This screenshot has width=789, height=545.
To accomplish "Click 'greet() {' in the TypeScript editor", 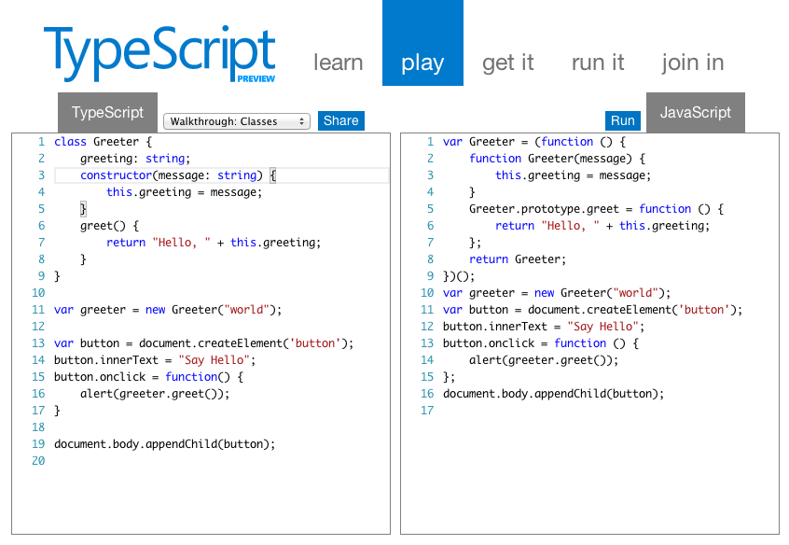I will coord(109,226).
